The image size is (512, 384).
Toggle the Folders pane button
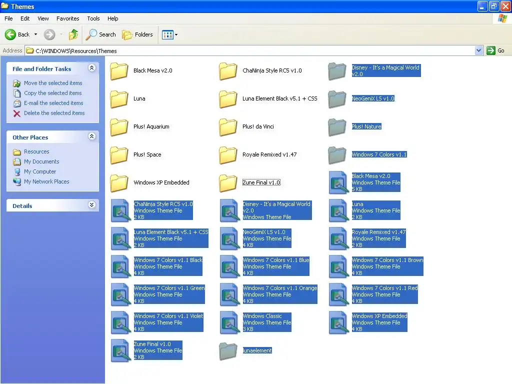(137, 34)
